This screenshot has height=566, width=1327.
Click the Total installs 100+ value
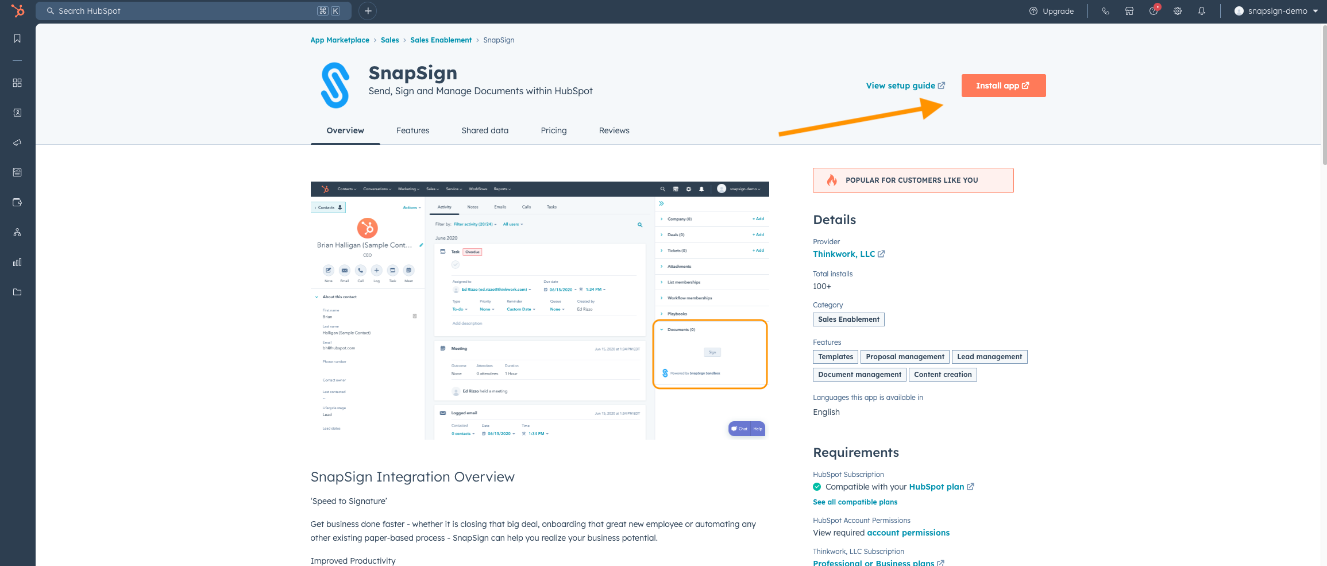click(822, 286)
